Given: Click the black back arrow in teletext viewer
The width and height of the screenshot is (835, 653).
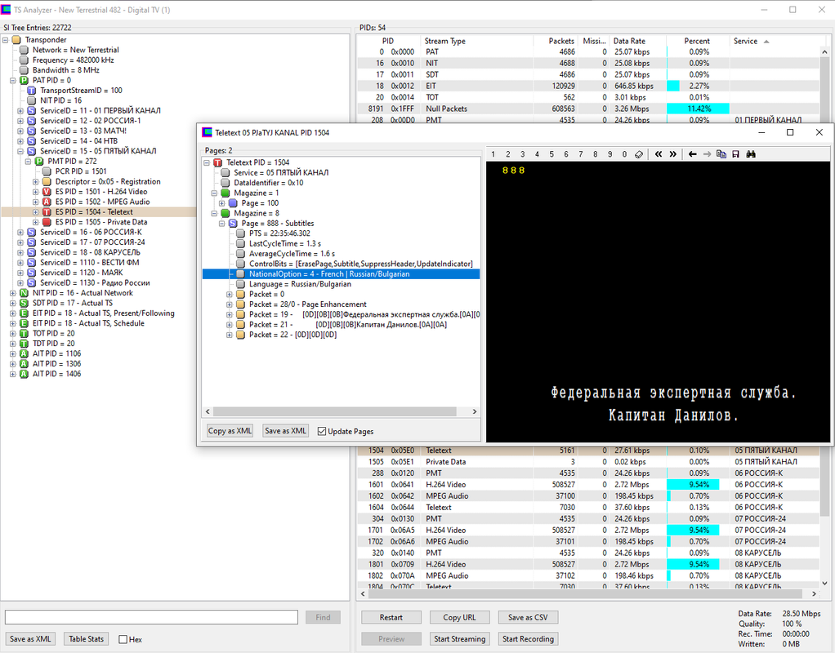Looking at the screenshot, I should pos(692,153).
